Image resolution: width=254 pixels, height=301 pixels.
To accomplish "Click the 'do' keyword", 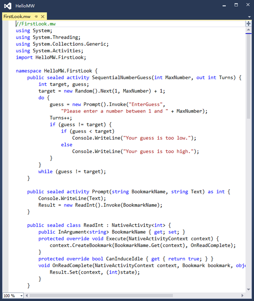I will click(x=41, y=98).
